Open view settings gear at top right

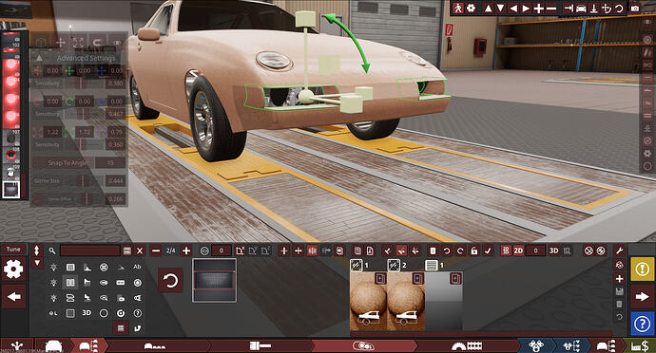pos(471,8)
